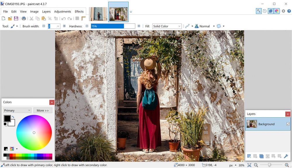
Task: Open Settings gear icon
Action: (x=283, y=11)
